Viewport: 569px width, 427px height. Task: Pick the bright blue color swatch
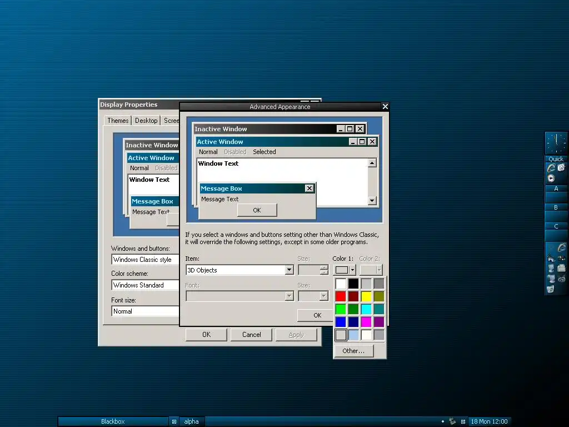click(341, 322)
